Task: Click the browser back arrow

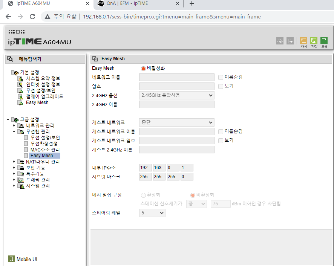Action: click(8, 17)
